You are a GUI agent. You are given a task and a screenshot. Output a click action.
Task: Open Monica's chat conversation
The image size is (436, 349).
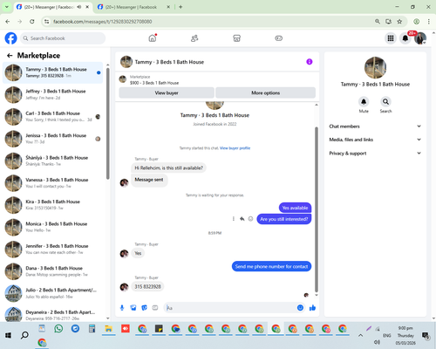(53, 227)
